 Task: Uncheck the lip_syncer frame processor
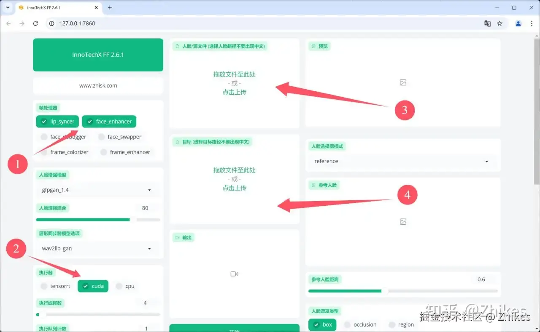(58, 122)
